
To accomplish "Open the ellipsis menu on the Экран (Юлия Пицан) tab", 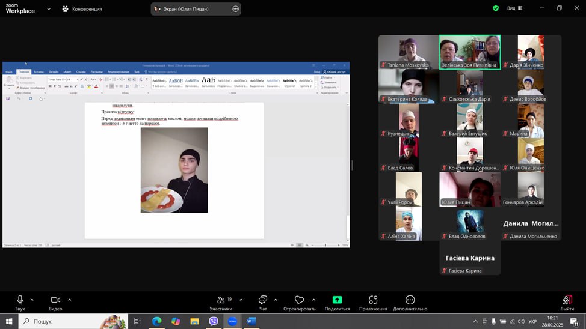I will tap(236, 9).
